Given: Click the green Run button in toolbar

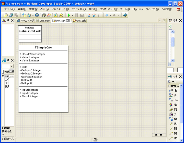Looking at the screenshot, I should pos(68,15).
